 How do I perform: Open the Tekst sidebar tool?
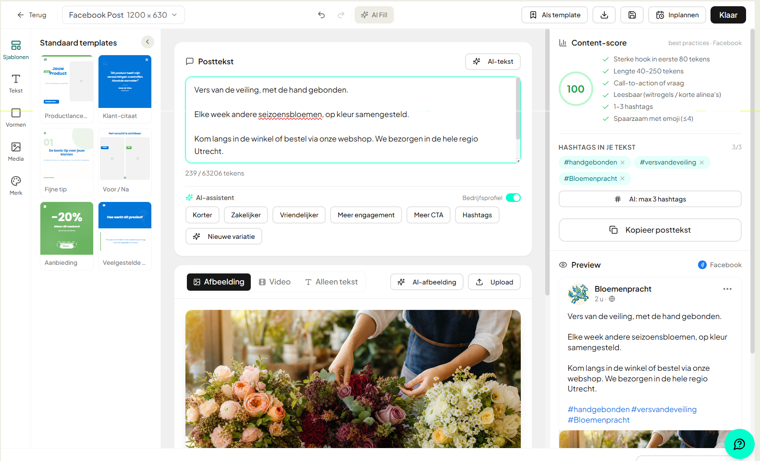[x=16, y=83]
